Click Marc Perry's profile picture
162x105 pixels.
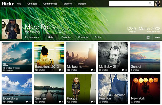(x=11, y=29)
